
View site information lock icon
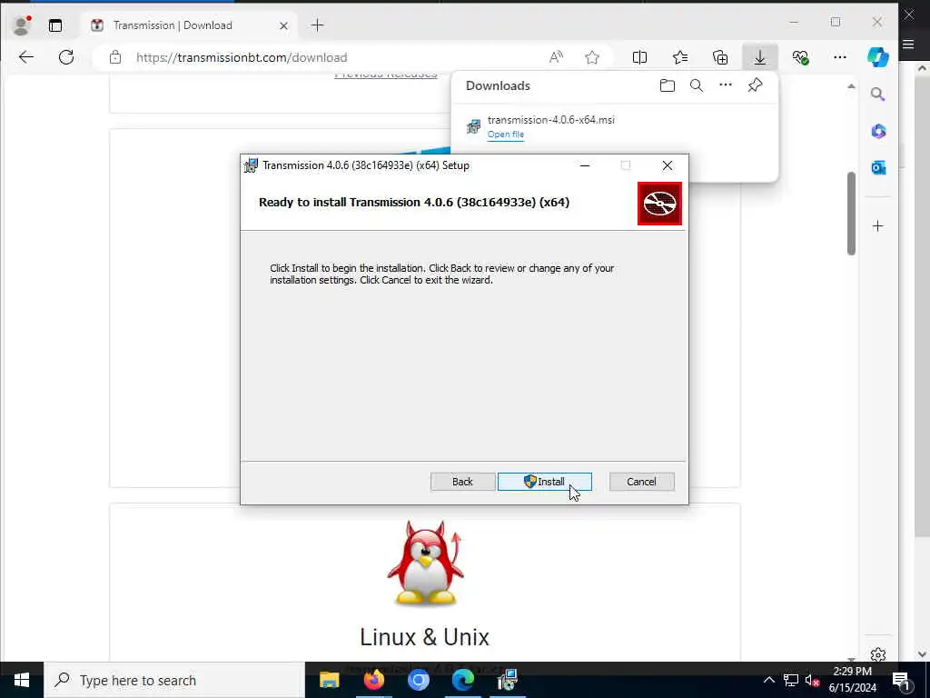tap(115, 57)
